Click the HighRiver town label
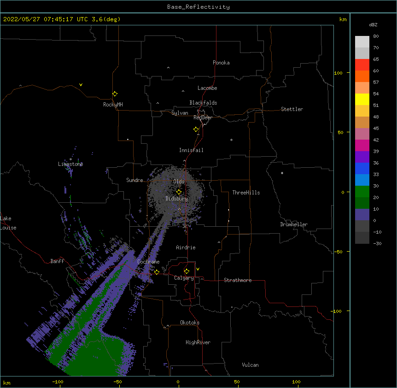This screenshot has width=397, height=388. click(198, 342)
